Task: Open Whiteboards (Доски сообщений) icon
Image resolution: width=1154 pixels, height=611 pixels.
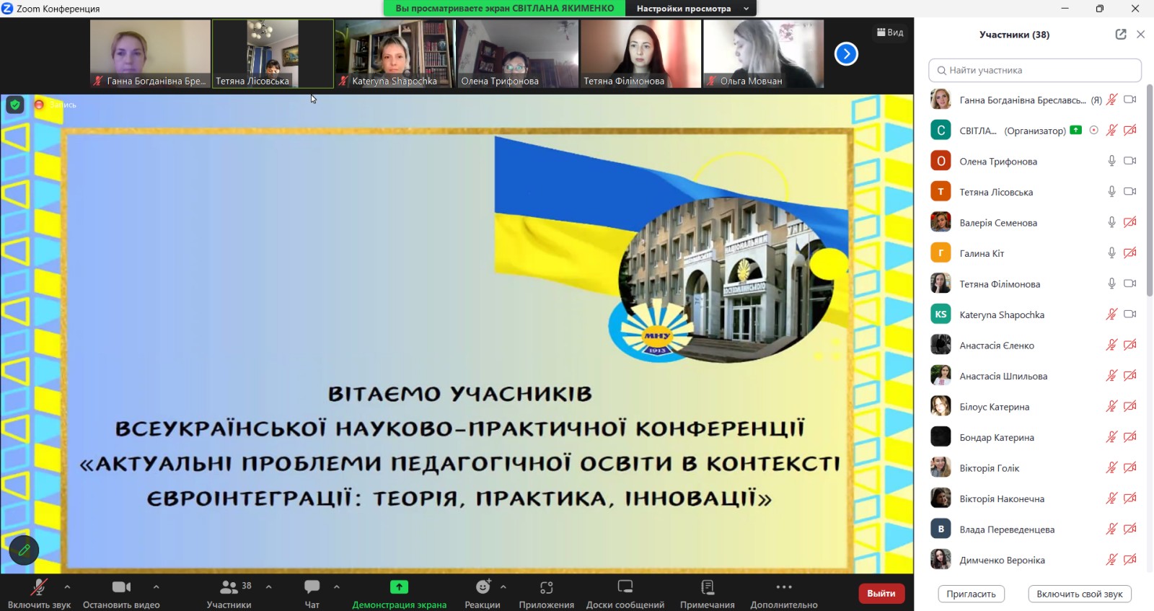Action: pos(625,587)
